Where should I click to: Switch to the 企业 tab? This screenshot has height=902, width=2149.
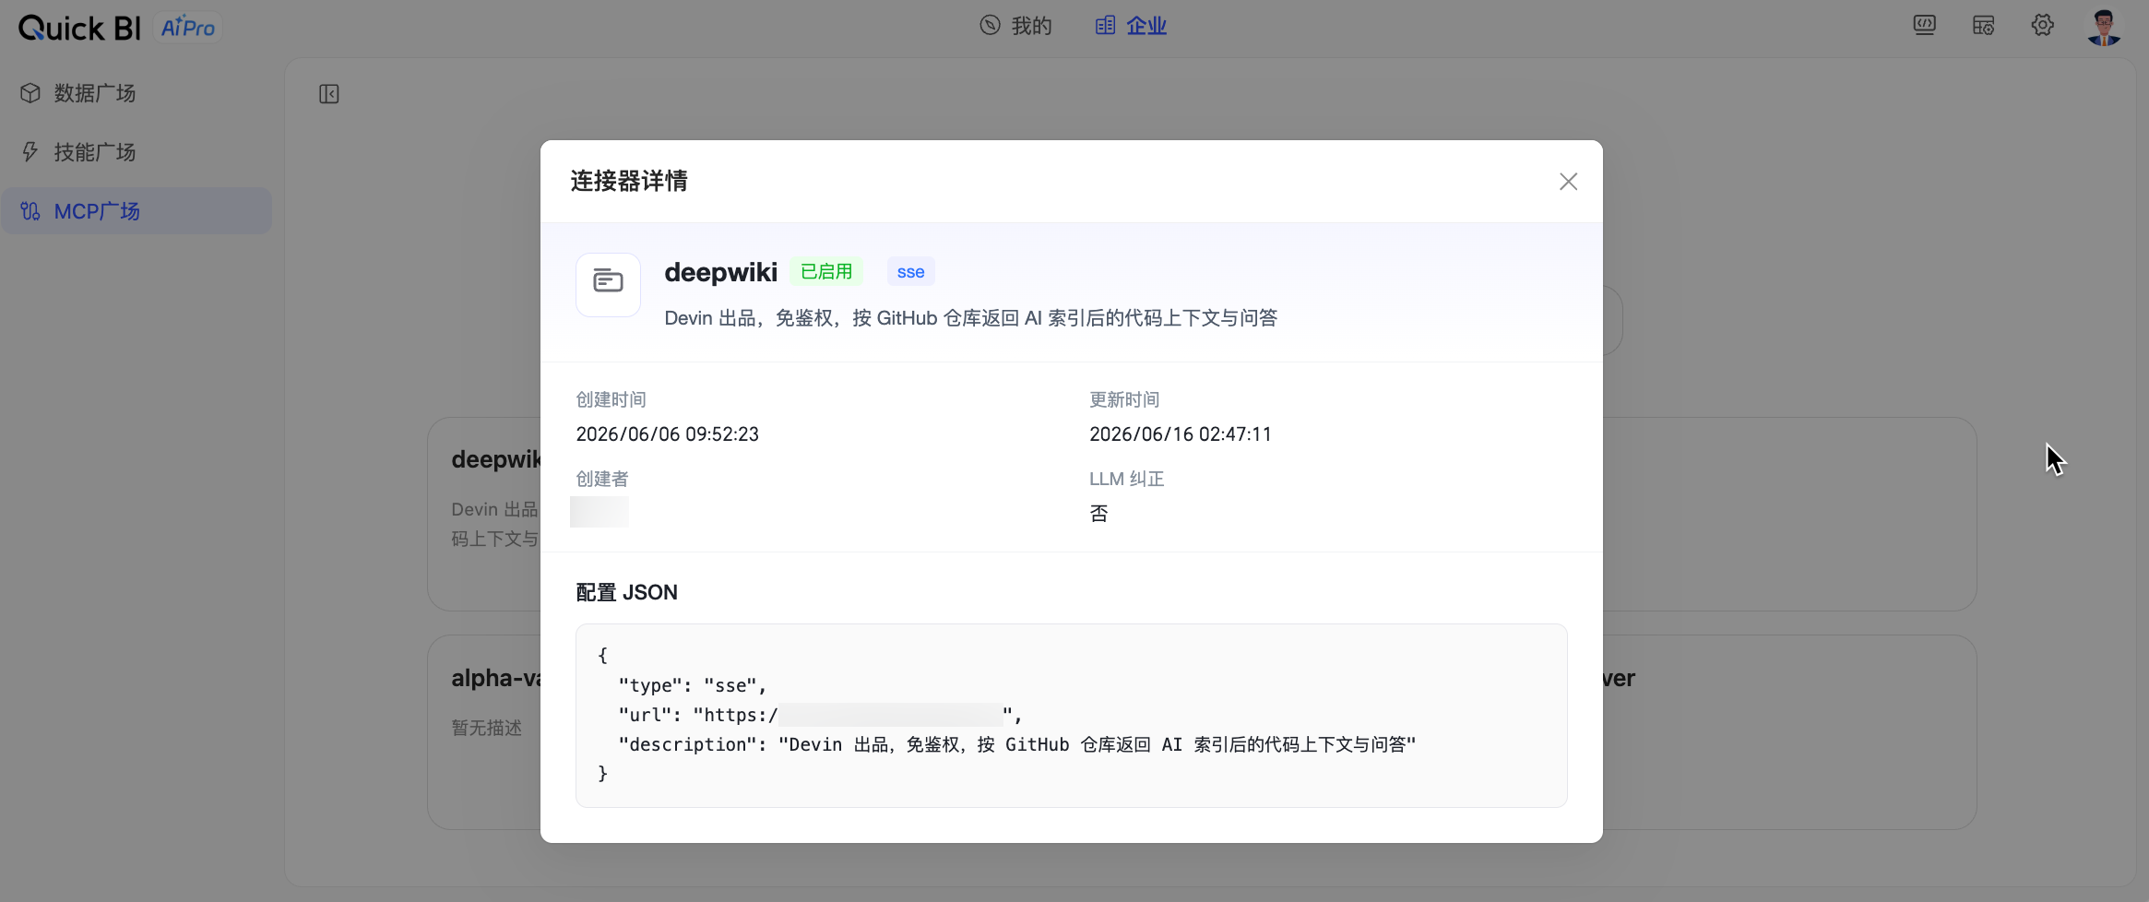1131,25
